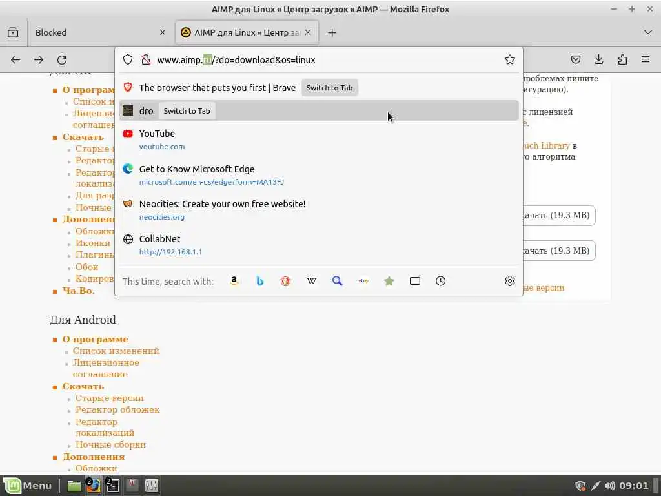
Task: Click the insecure connection padlock icon
Action: [146, 59]
